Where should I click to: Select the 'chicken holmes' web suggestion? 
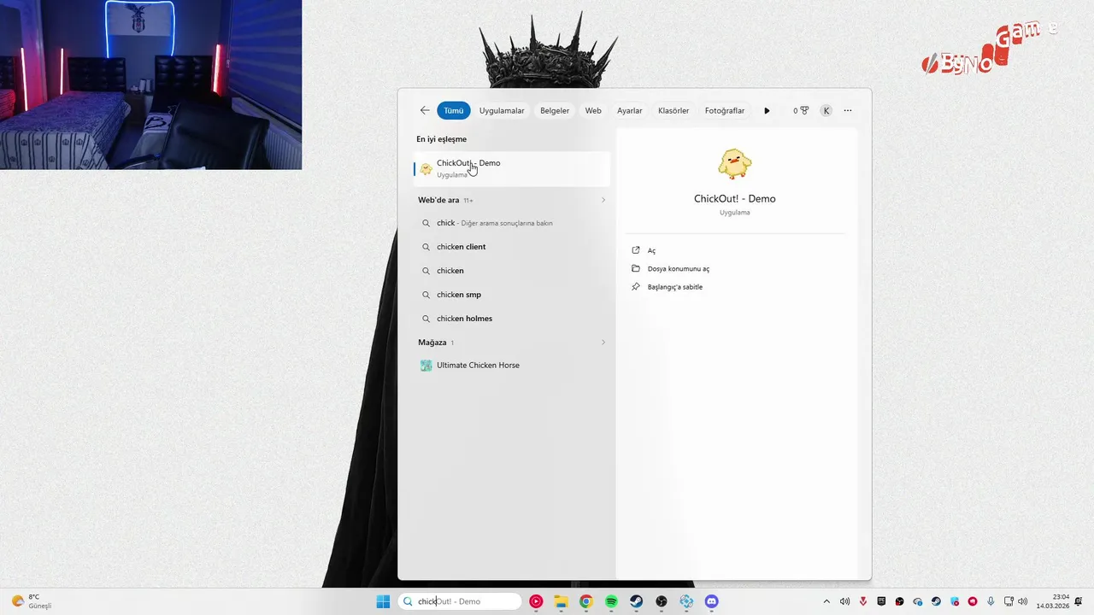click(x=512, y=319)
